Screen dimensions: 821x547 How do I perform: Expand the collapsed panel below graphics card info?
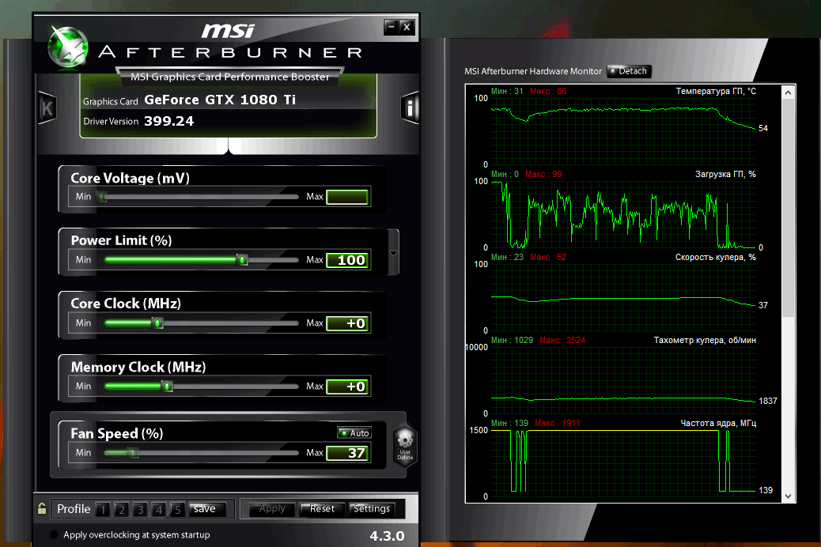click(x=229, y=146)
